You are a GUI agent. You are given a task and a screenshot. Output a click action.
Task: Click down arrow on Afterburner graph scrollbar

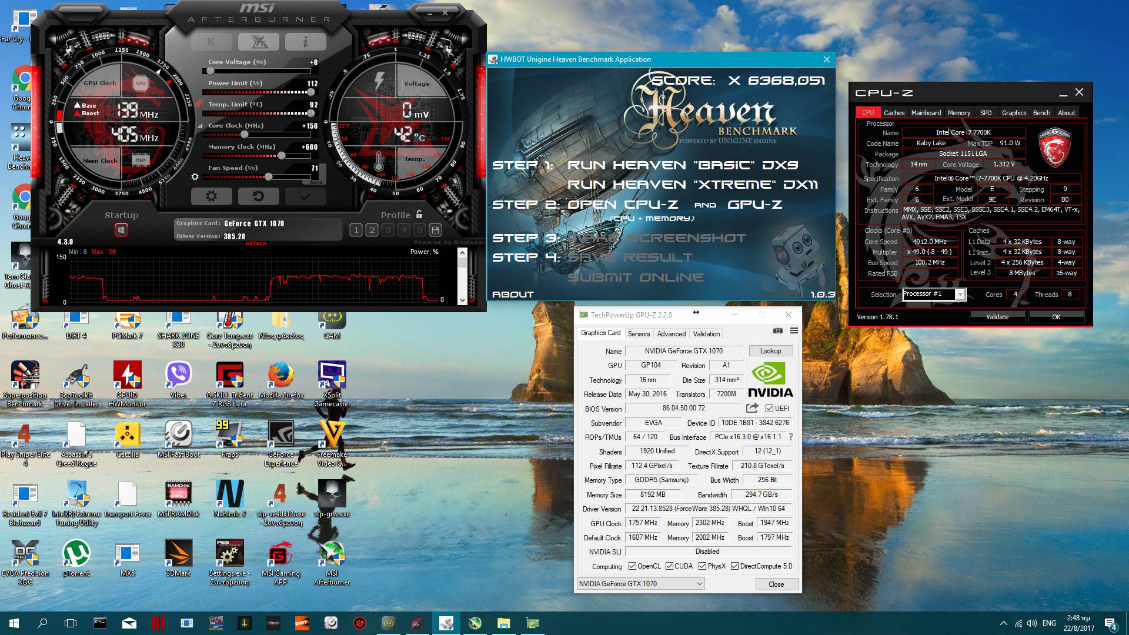coord(462,300)
